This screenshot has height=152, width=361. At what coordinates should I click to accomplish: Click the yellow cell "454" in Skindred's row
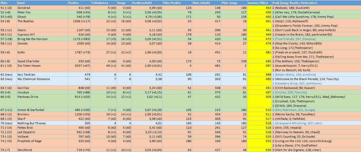pyautogui.click(x=259, y=8)
